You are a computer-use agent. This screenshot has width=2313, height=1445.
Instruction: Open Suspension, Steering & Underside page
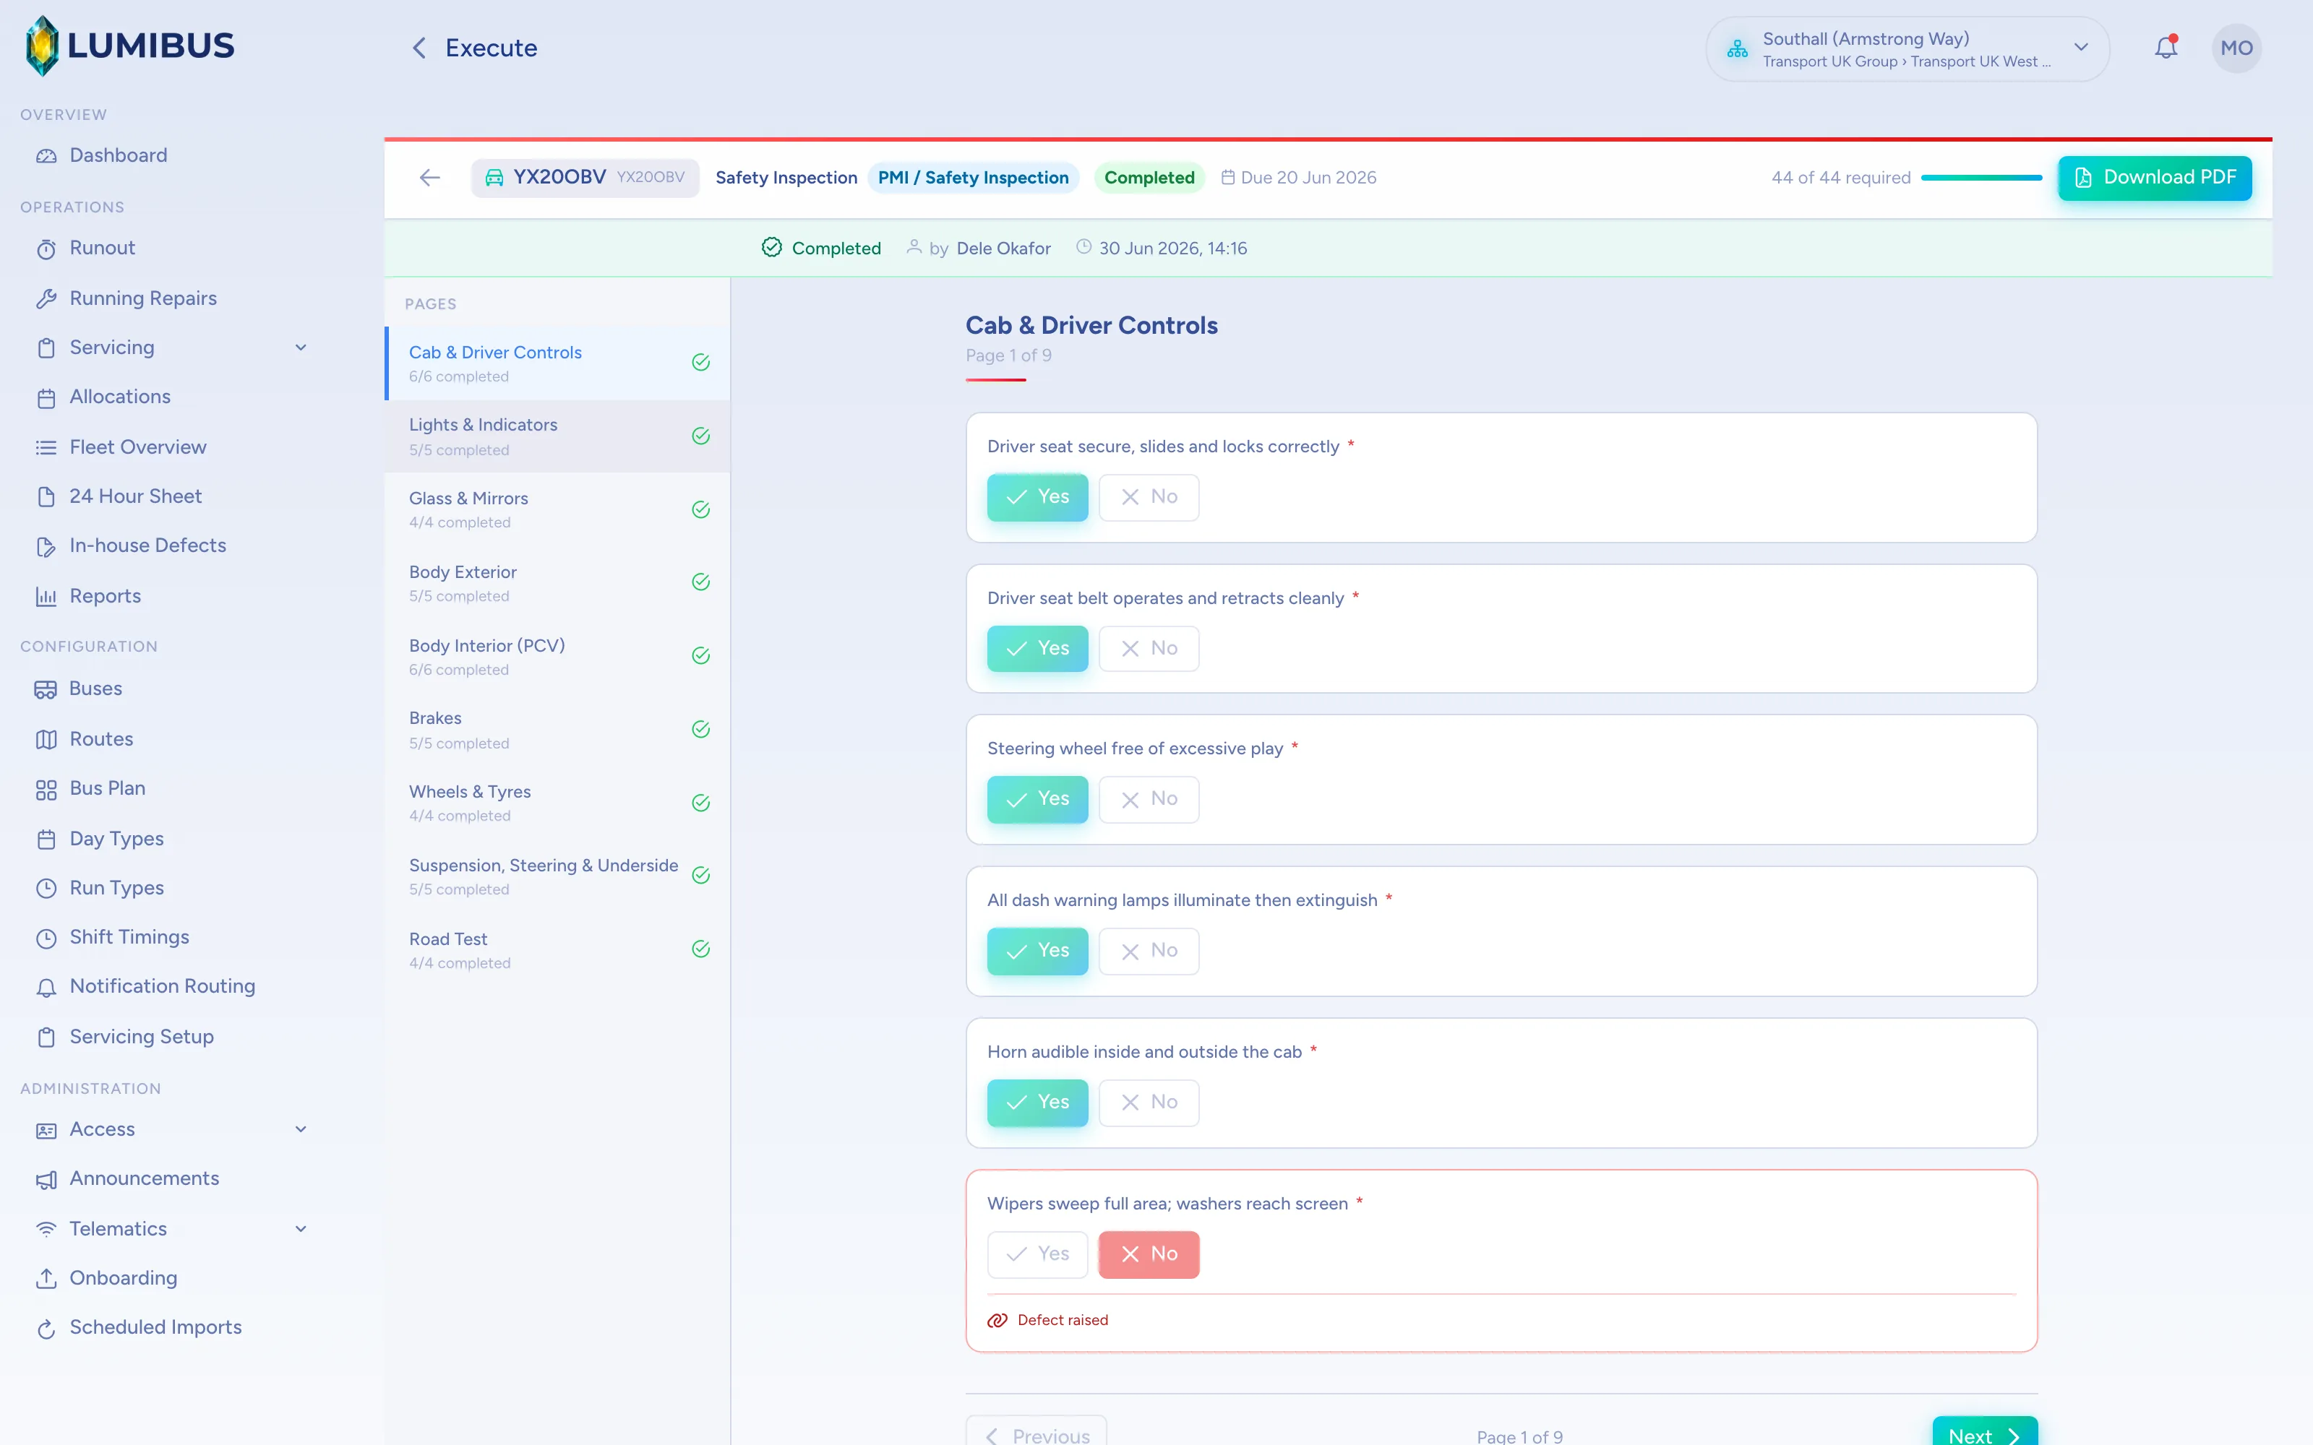coord(557,876)
